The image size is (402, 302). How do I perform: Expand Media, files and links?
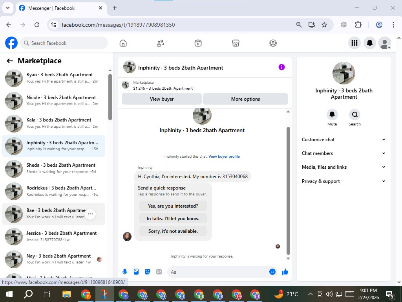click(344, 167)
